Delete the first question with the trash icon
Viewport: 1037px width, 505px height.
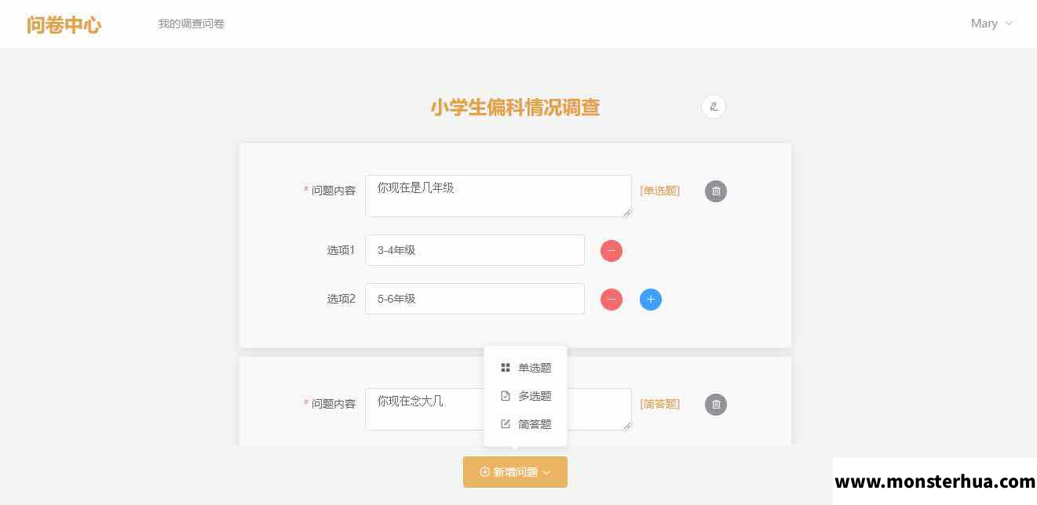tap(716, 191)
